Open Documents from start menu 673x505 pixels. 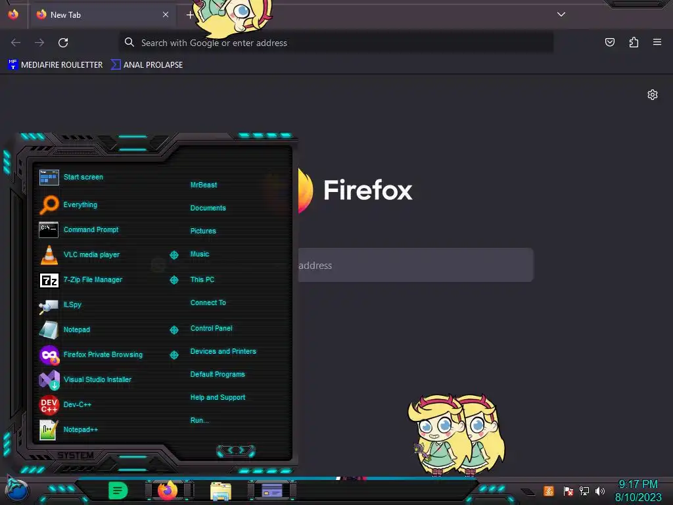coord(208,208)
